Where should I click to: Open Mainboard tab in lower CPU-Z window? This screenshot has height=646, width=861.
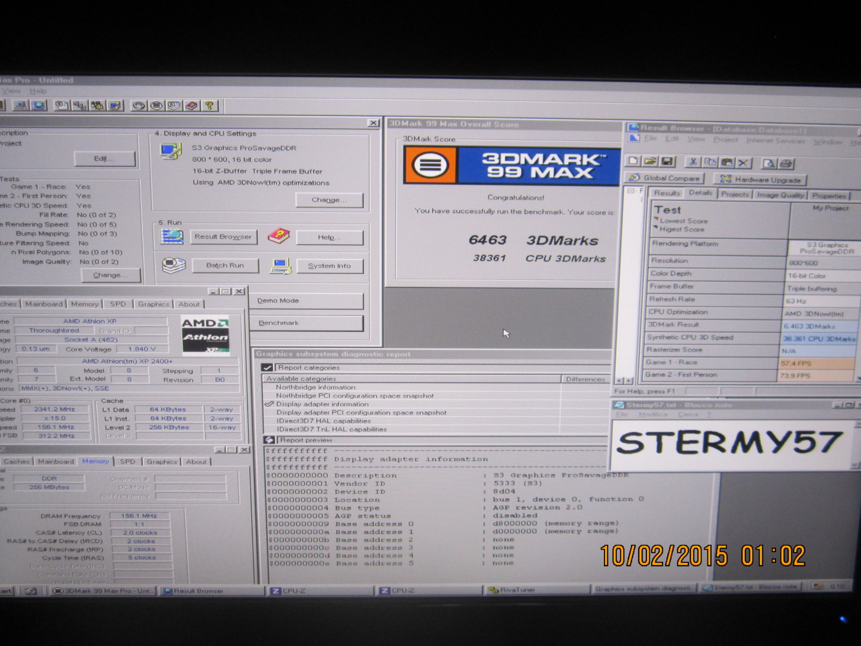point(56,462)
